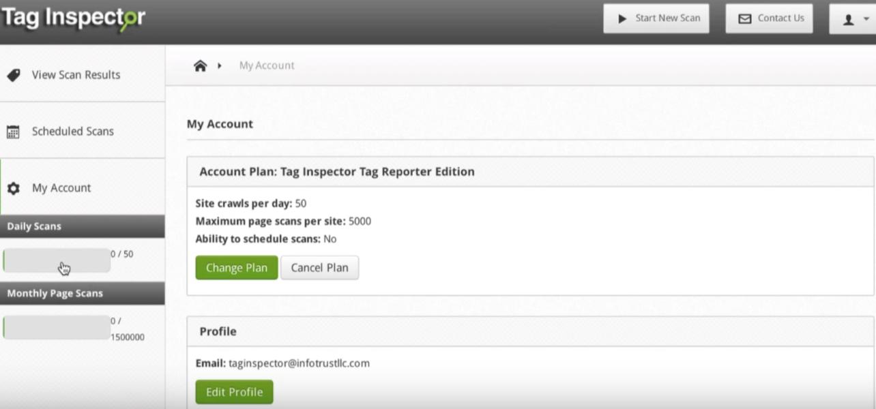876x409 pixels.
Task: Click the Account Plan panel heading
Action: (x=530, y=172)
